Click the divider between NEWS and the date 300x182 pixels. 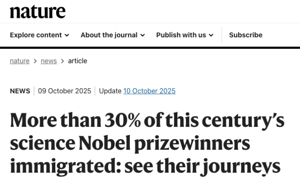[x=34, y=91]
